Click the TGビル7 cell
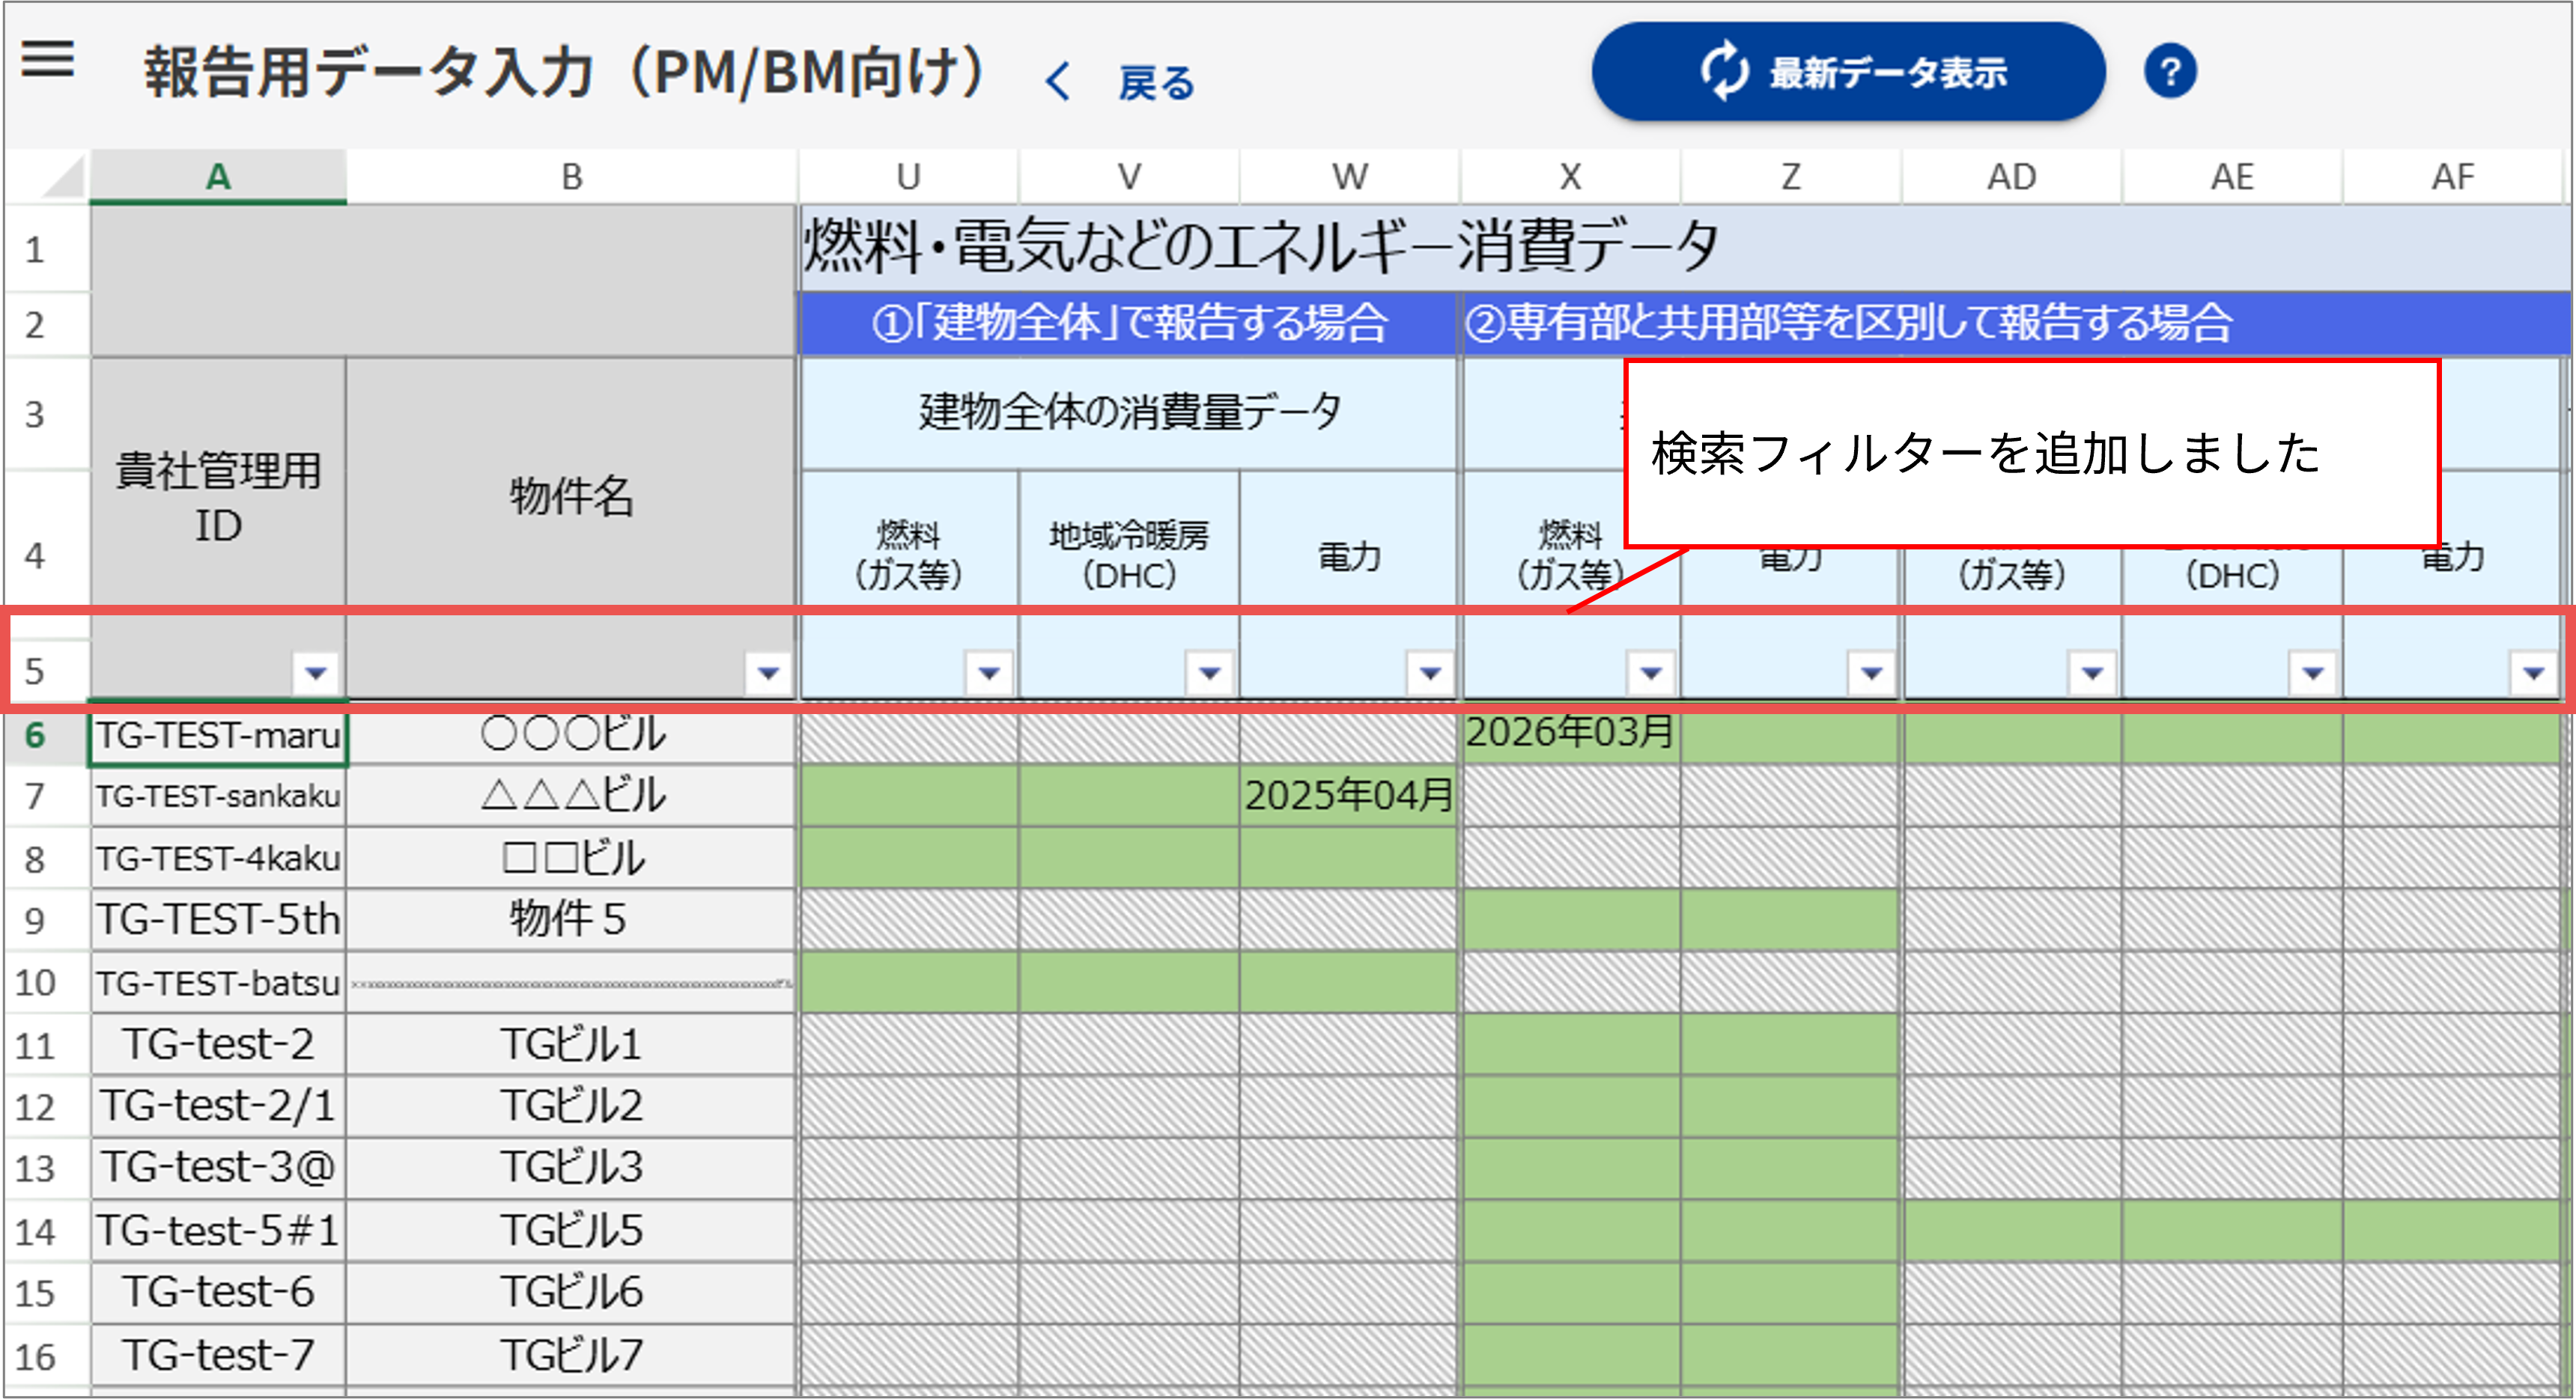This screenshot has width=2576, height=1399. click(571, 1355)
